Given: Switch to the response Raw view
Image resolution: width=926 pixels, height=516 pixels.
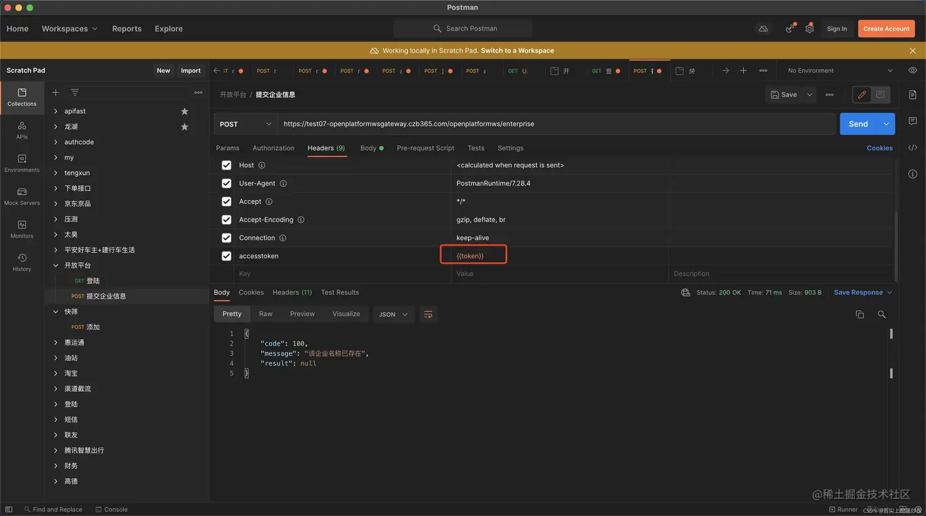Looking at the screenshot, I should pos(266,314).
